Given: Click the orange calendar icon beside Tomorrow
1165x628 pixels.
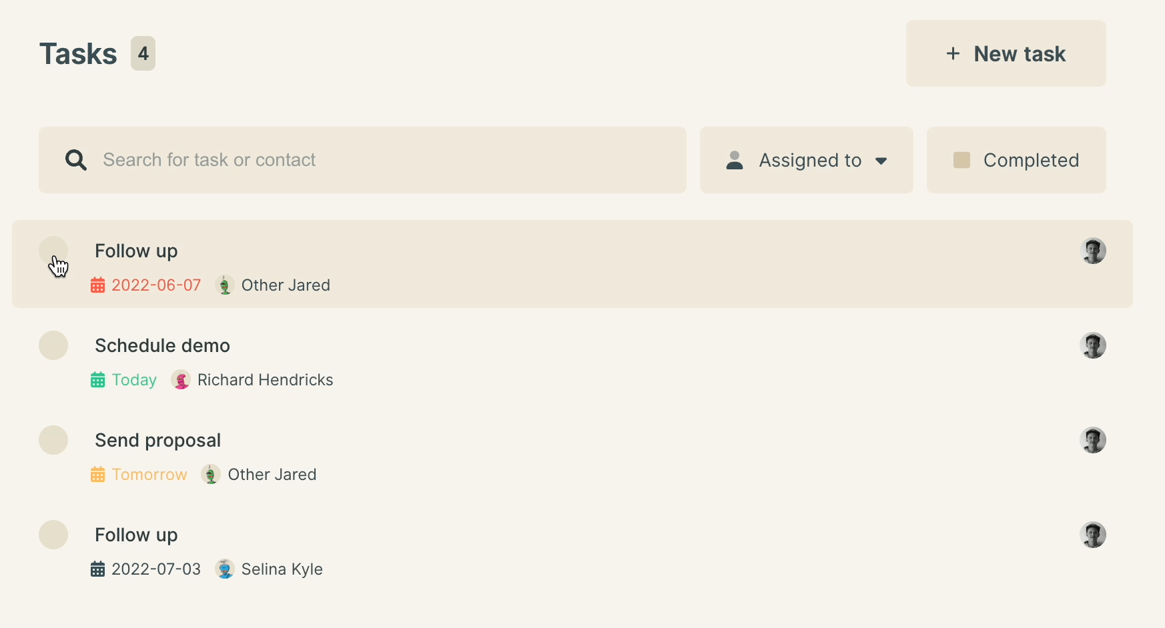Looking at the screenshot, I should pyautogui.click(x=97, y=474).
